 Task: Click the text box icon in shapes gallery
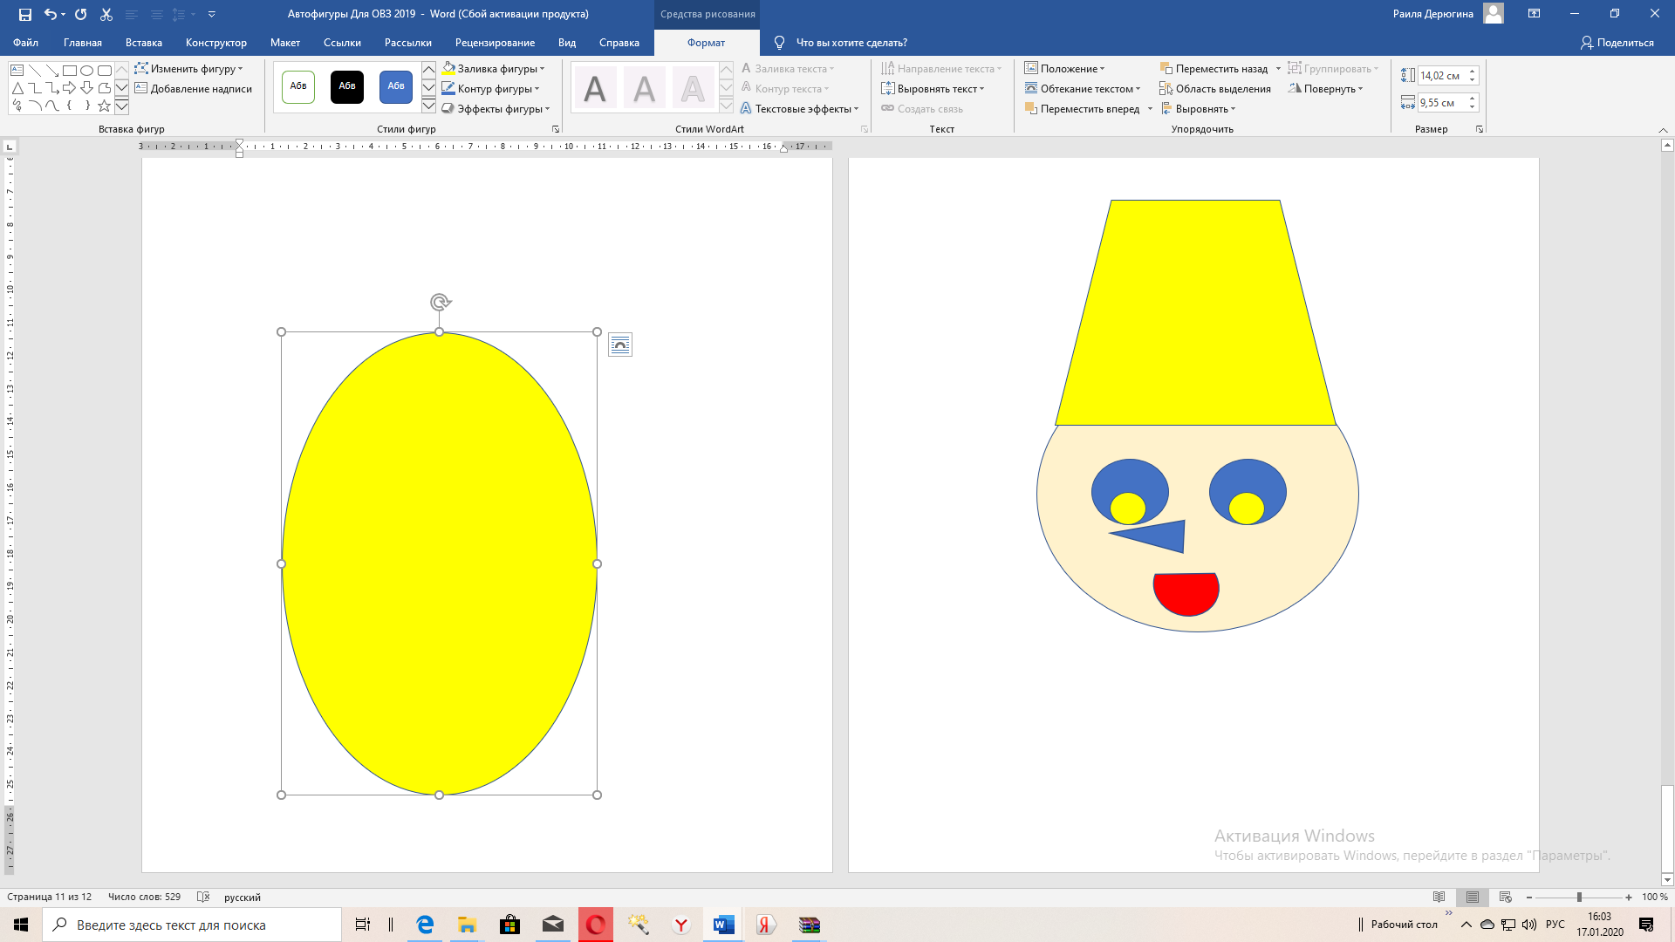[x=17, y=71]
